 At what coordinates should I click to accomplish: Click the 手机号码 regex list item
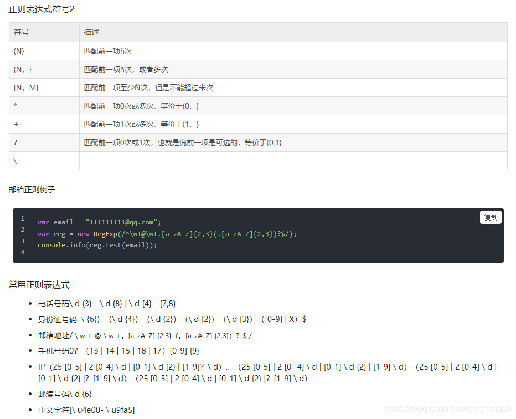[118, 350]
